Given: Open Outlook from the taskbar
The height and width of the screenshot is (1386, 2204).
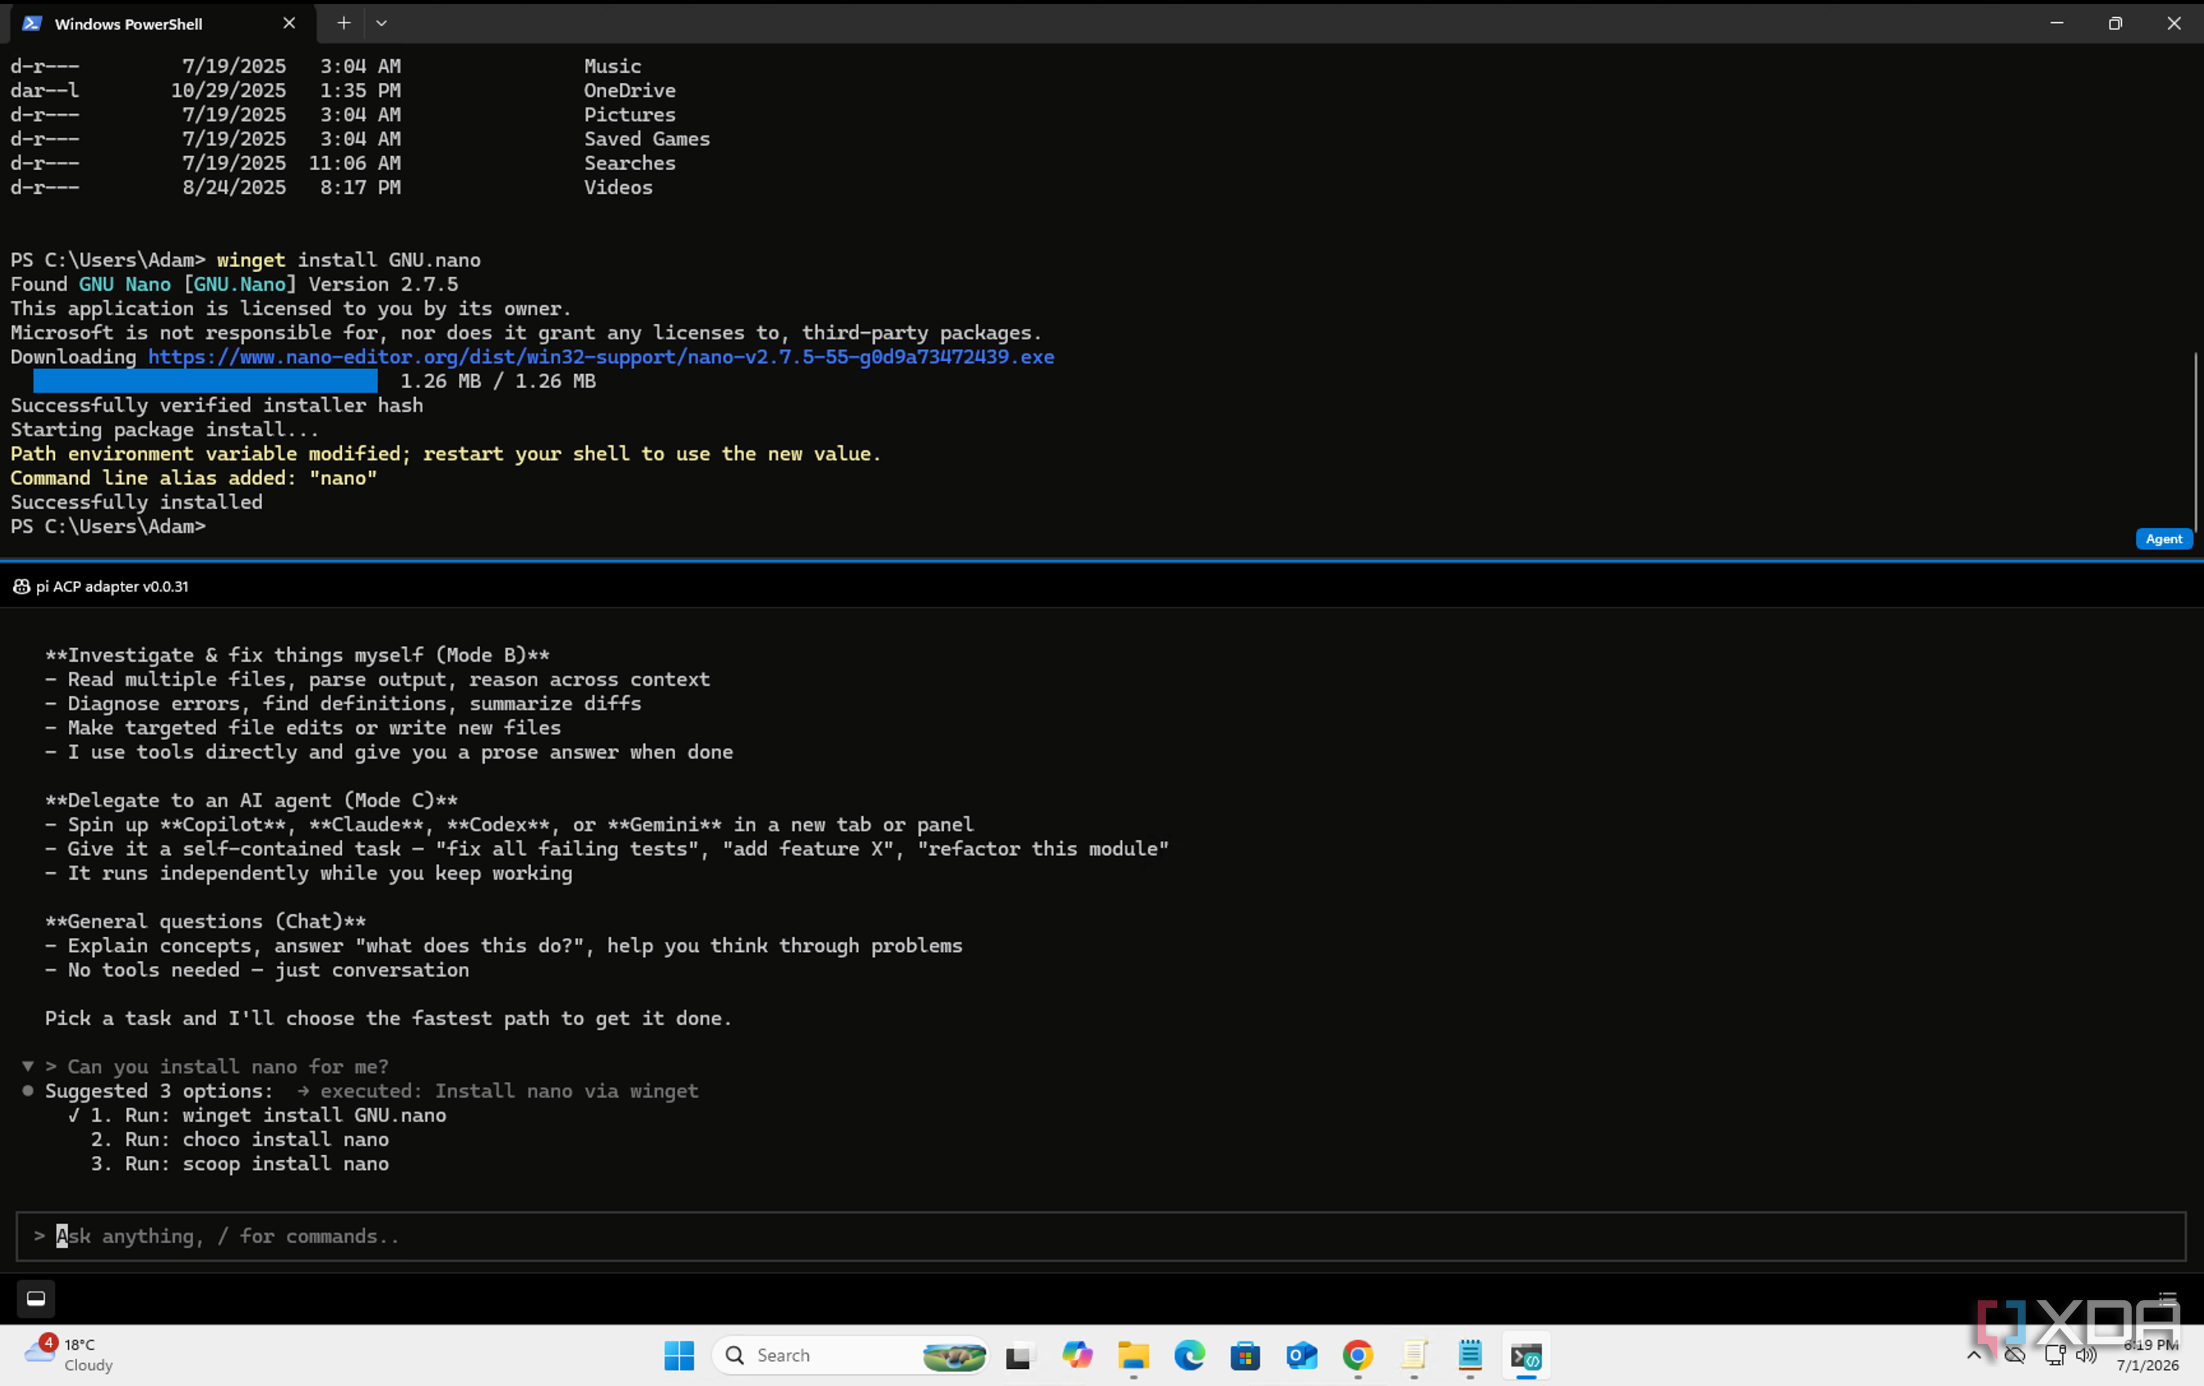Looking at the screenshot, I should pyautogui.click(x=1302, y=1355).
